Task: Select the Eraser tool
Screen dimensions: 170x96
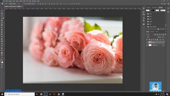Action: click(2, 34)
